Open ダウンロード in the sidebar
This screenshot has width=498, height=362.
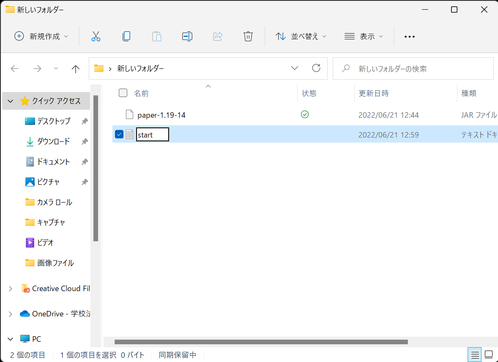click(x=53, y=141)
